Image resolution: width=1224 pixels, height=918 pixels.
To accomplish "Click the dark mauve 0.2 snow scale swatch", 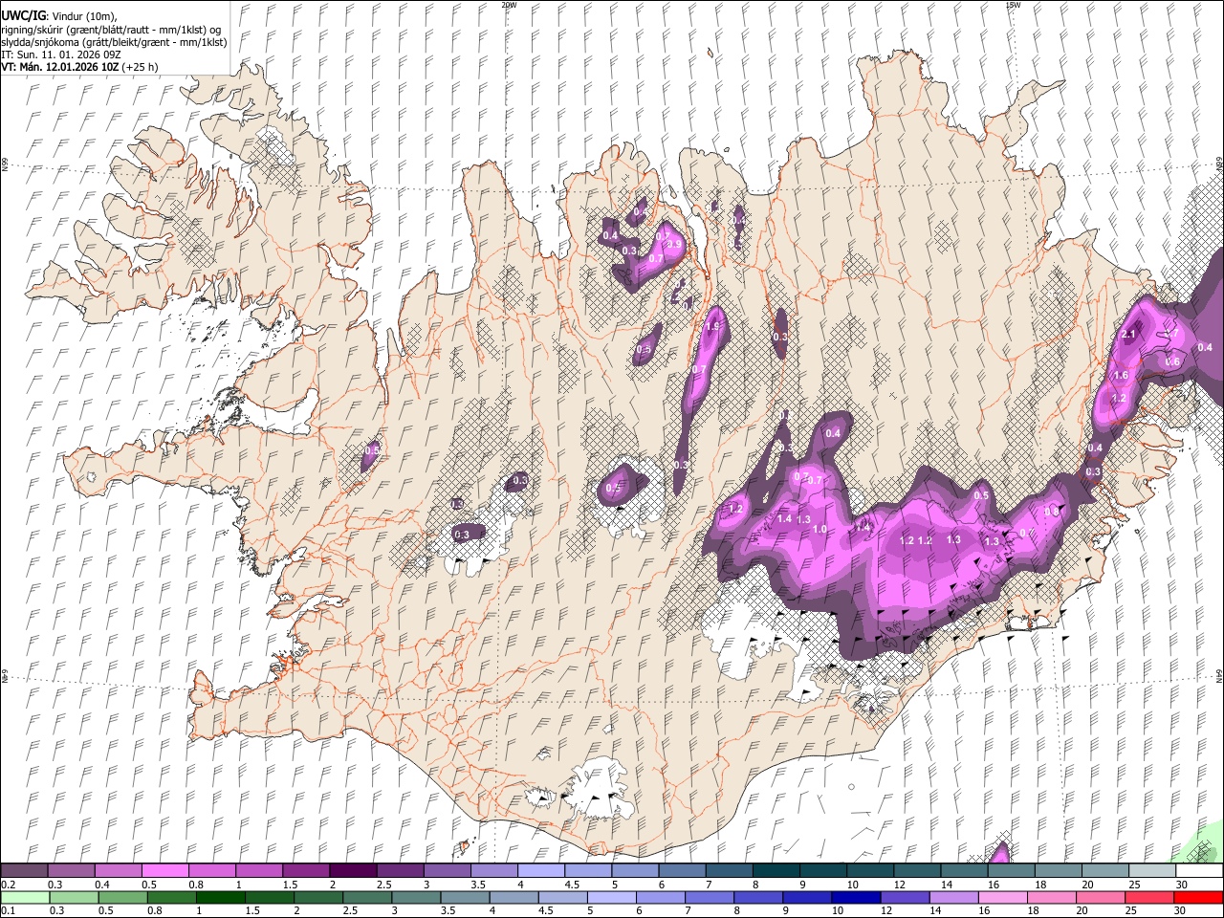I will (x=25, y=871).
